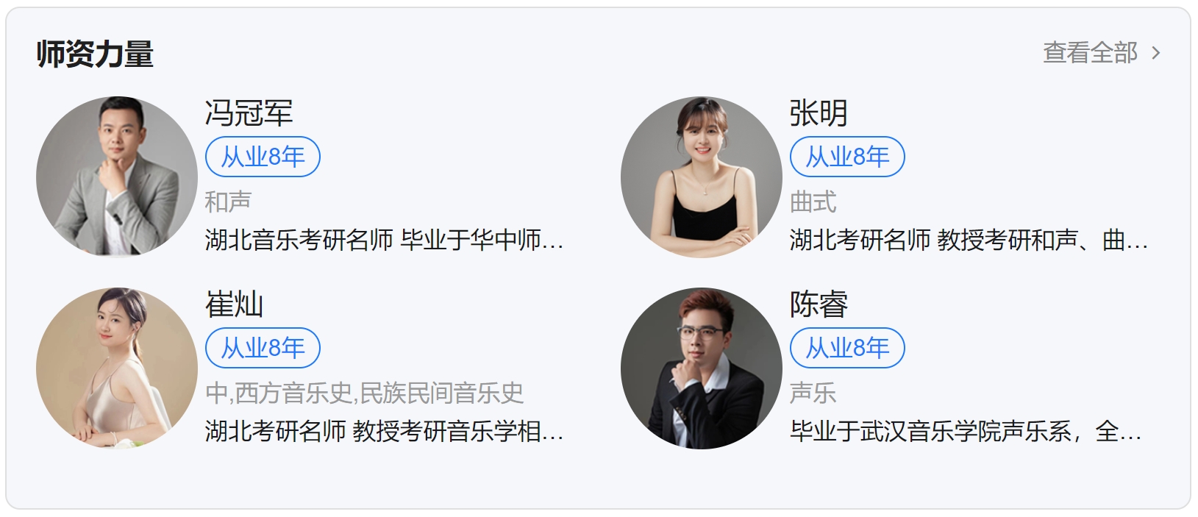
Task: Click 中,西方音乐史,民族民间音乐史 subject text
Action: pos(364,393)
